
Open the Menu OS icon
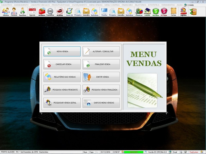tap(69, 12)
